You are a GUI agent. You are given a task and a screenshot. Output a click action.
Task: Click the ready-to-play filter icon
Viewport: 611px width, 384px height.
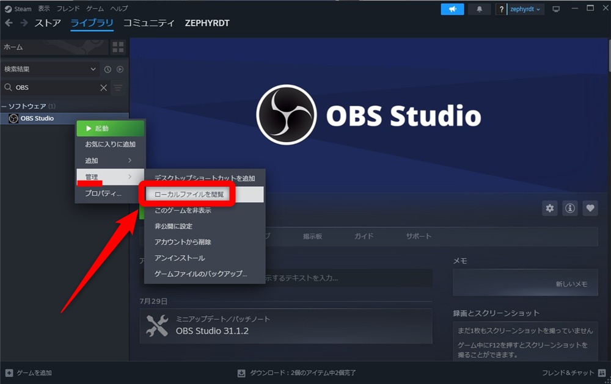coord(120,70)
